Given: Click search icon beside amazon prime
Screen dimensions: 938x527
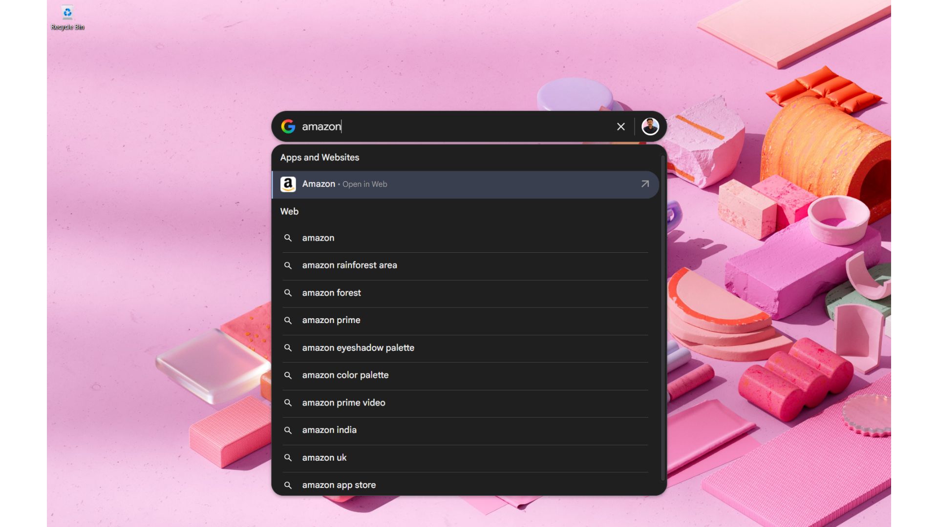Looking at the screenshot, I should [x=288, y=321].
